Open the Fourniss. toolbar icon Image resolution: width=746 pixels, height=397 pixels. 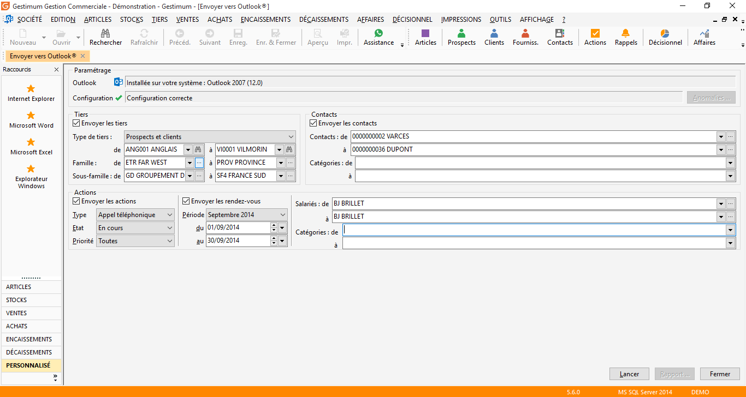(x=525, y=33)
